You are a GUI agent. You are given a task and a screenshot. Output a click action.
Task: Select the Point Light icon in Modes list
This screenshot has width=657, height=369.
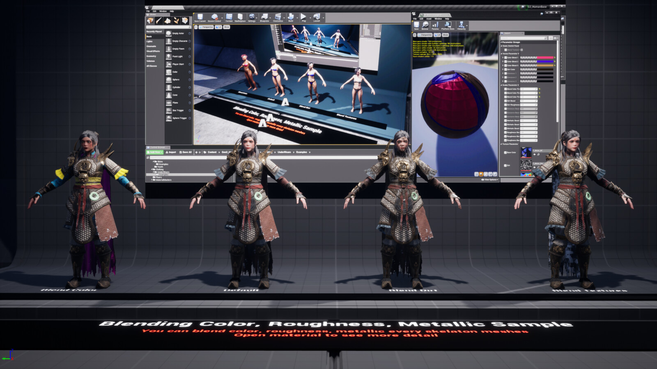click(169, 57)
